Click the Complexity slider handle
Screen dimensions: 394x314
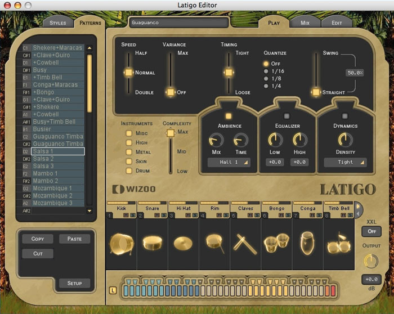[171, 133]
